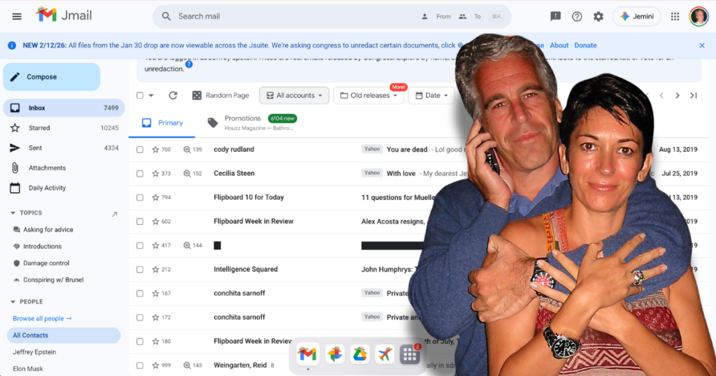Check the Flipboard 10 for Today checkbox
This screenshot has height=376, width=716.
pyautogui.click(x=140, y=198)
